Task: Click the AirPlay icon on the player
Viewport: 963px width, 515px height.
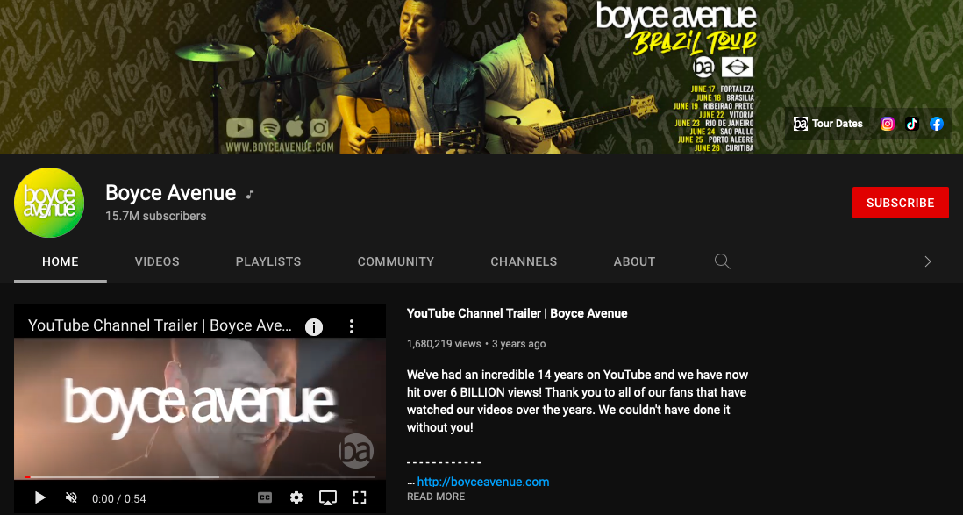Action: tap(328, 497)
